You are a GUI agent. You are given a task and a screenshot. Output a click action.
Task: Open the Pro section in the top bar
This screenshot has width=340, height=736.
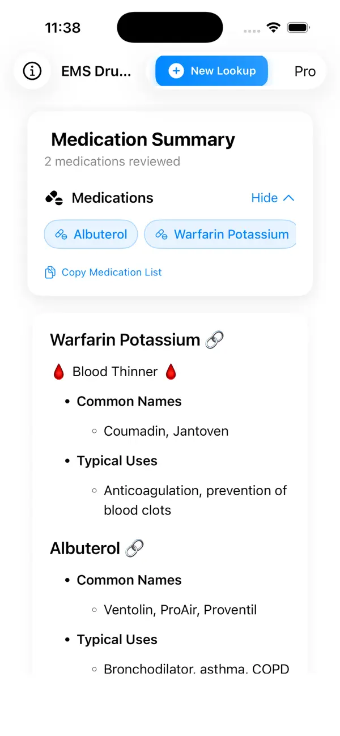[x=305, y=71]
